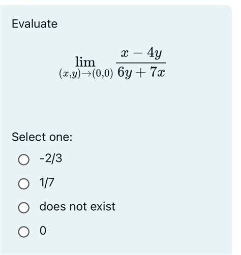Click the numerator 'x − 4y'
Viewport: 241px width, 255px height.
click(141, 53)
